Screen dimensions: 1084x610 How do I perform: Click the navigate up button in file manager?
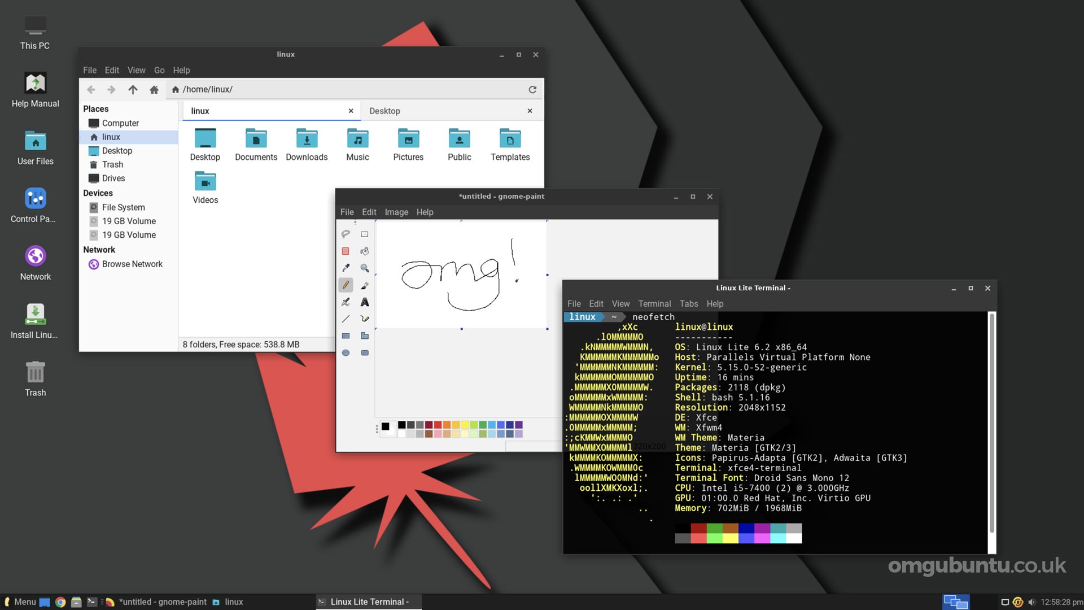132,89
